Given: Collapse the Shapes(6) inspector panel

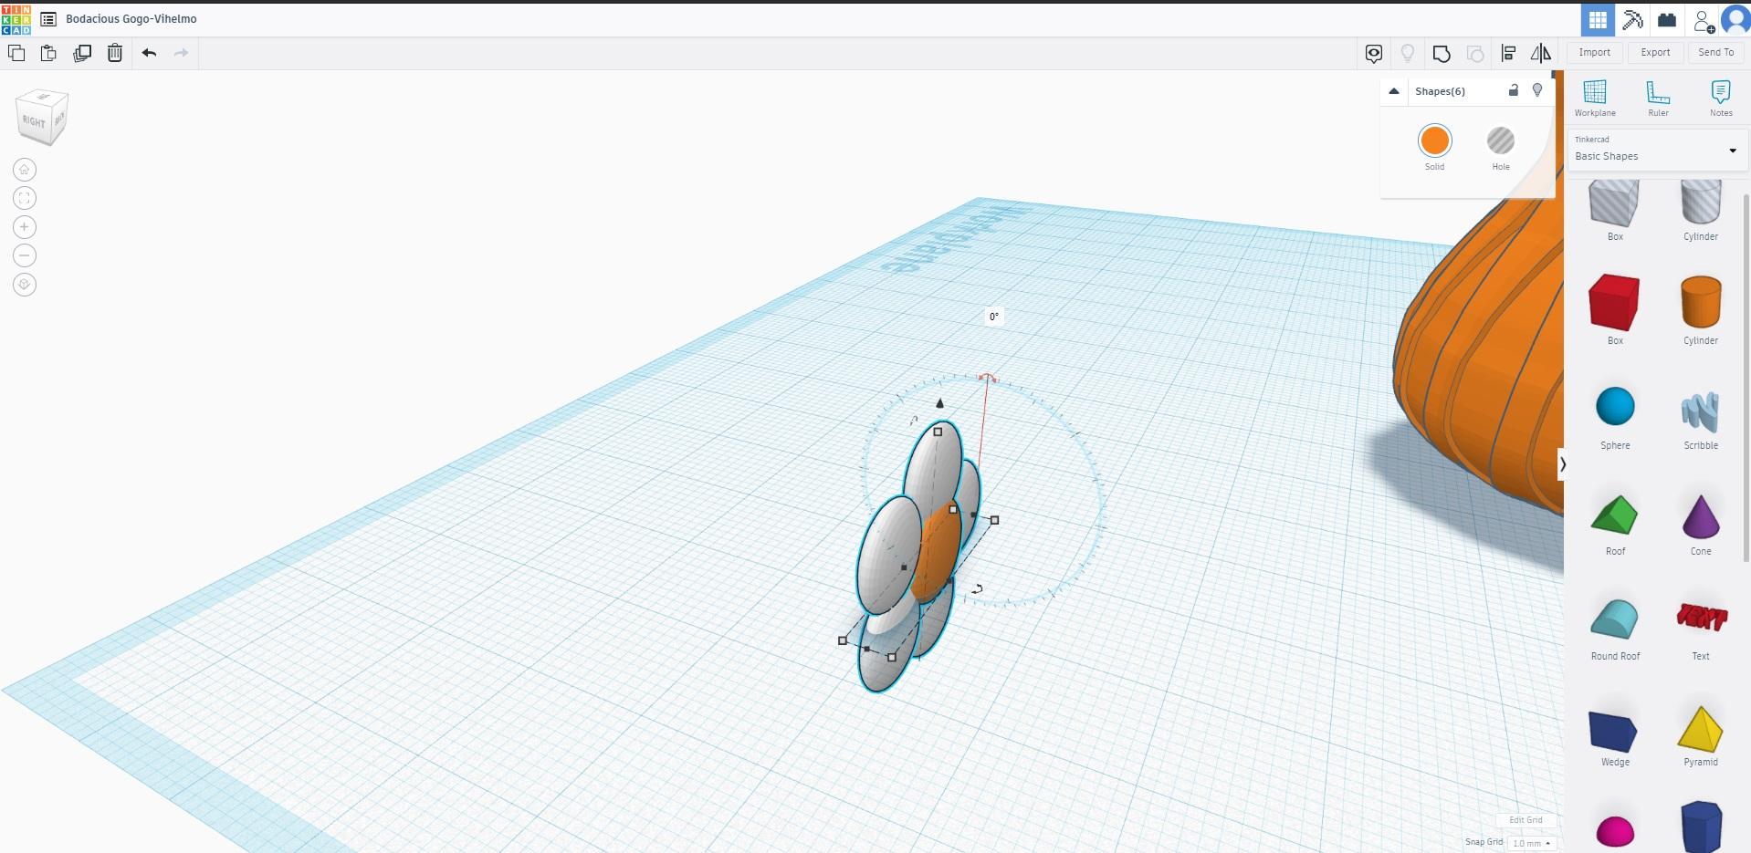Looking at the screenshot, I should (1394, 91).
